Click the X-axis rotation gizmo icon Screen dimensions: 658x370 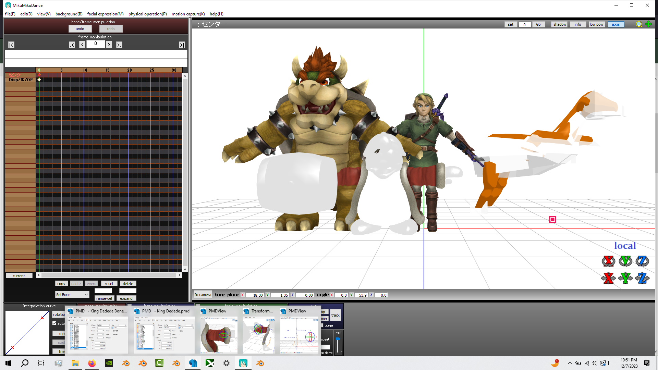click(608, 261)
